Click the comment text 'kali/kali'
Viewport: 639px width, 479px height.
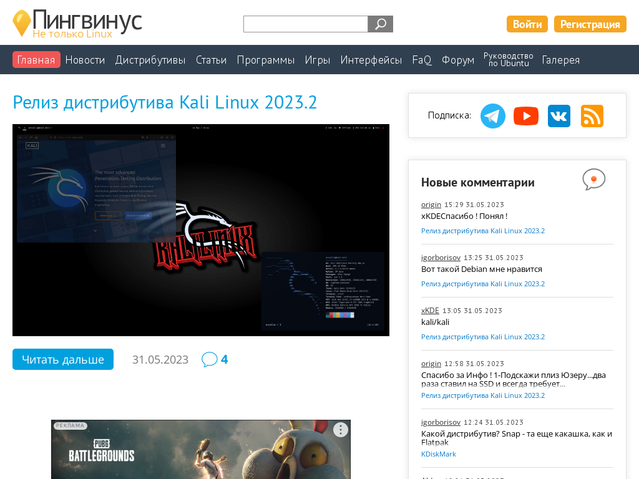(435, 322)
